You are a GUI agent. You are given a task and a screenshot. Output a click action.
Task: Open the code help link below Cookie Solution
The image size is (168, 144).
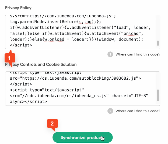(138, 111)
